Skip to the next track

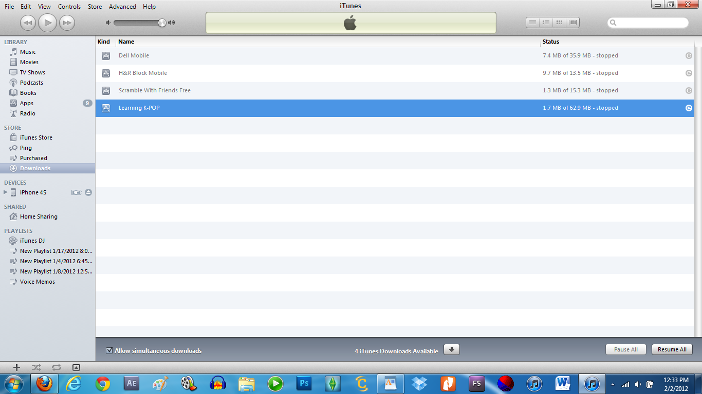click(x=67, y=23)
